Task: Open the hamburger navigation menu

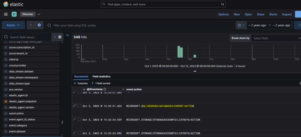Action: [x=6, y=14]
